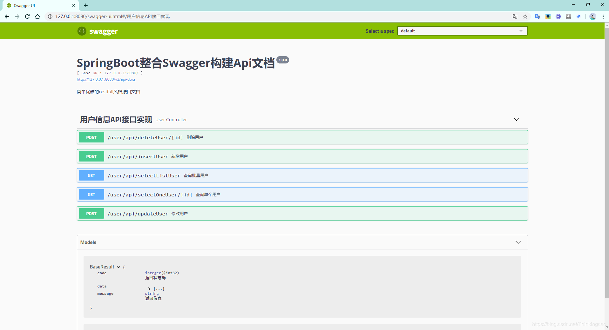Click the swagger wordmark in header

click(x=104, y=31)
